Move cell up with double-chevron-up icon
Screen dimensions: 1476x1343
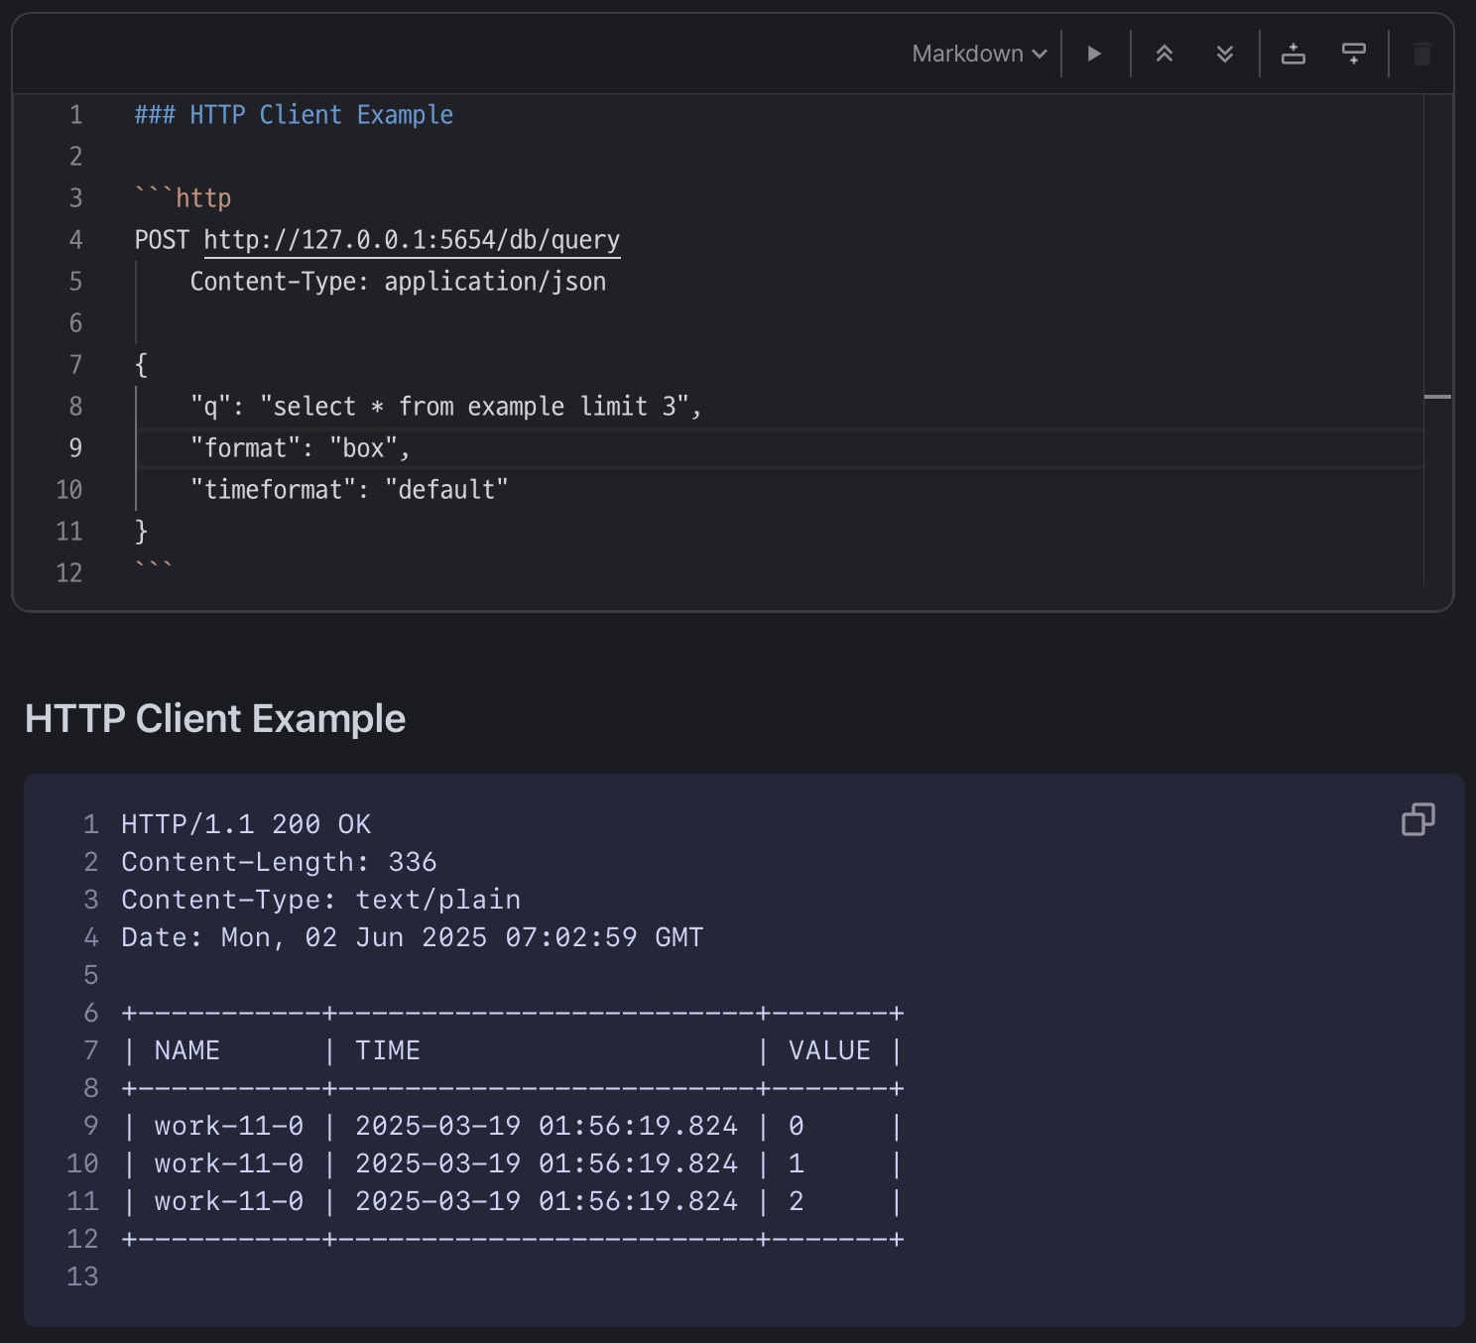coord(1165,54)
